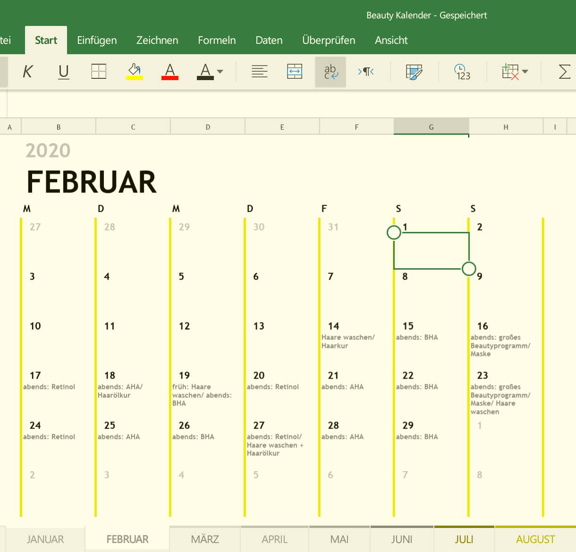Switch to the JANUAR sheet tab
Viewport: 576px width, 552px height.
45,539
